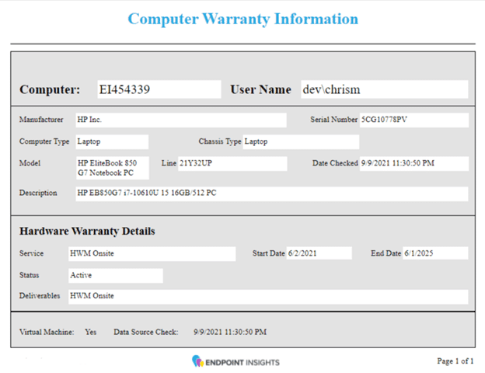Click the Deliverables label
The height and width of the screenshot is (373, 485).
coord(40,296)
